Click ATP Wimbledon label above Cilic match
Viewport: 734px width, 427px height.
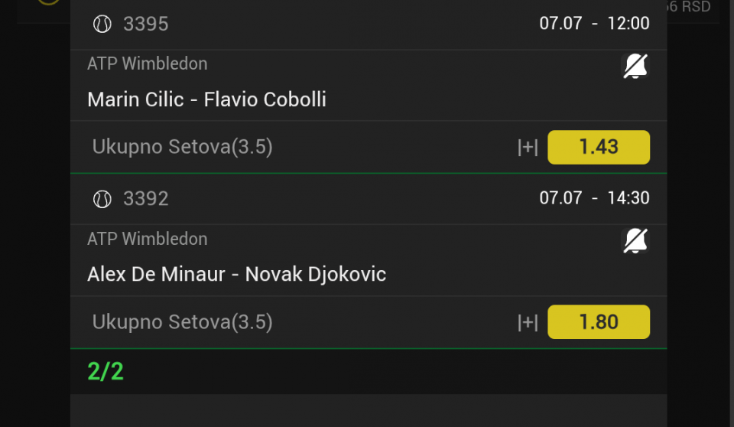[147, 64]
